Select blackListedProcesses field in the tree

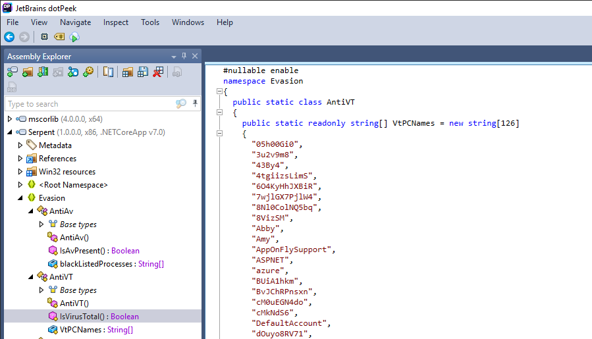pyautogui.click(x=96, y=264)
